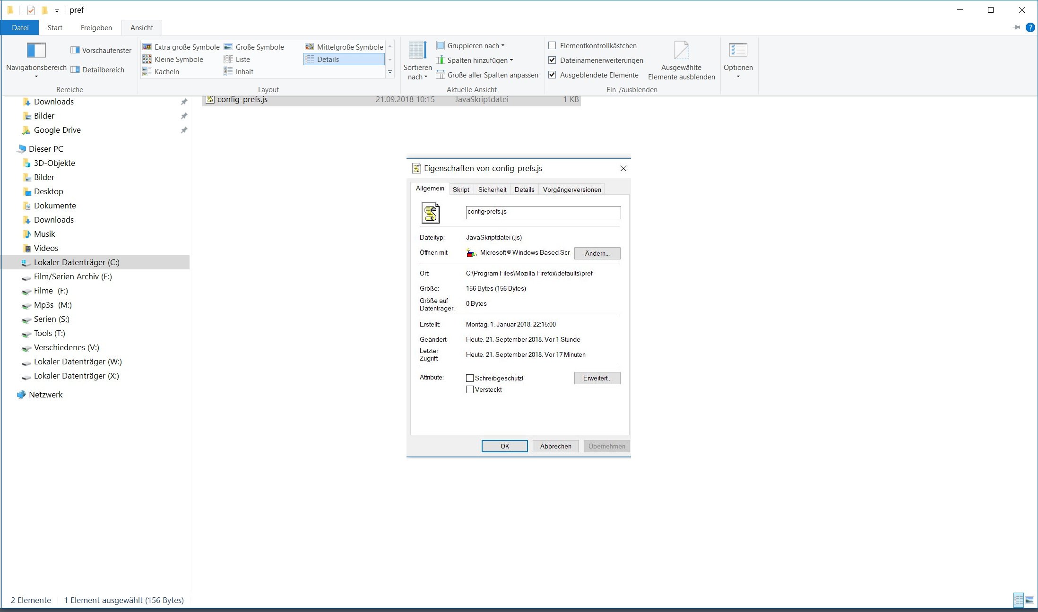The image size is (1038, 612).
Task: Open the Datei ribbon tab
Action: click(20, 27)
